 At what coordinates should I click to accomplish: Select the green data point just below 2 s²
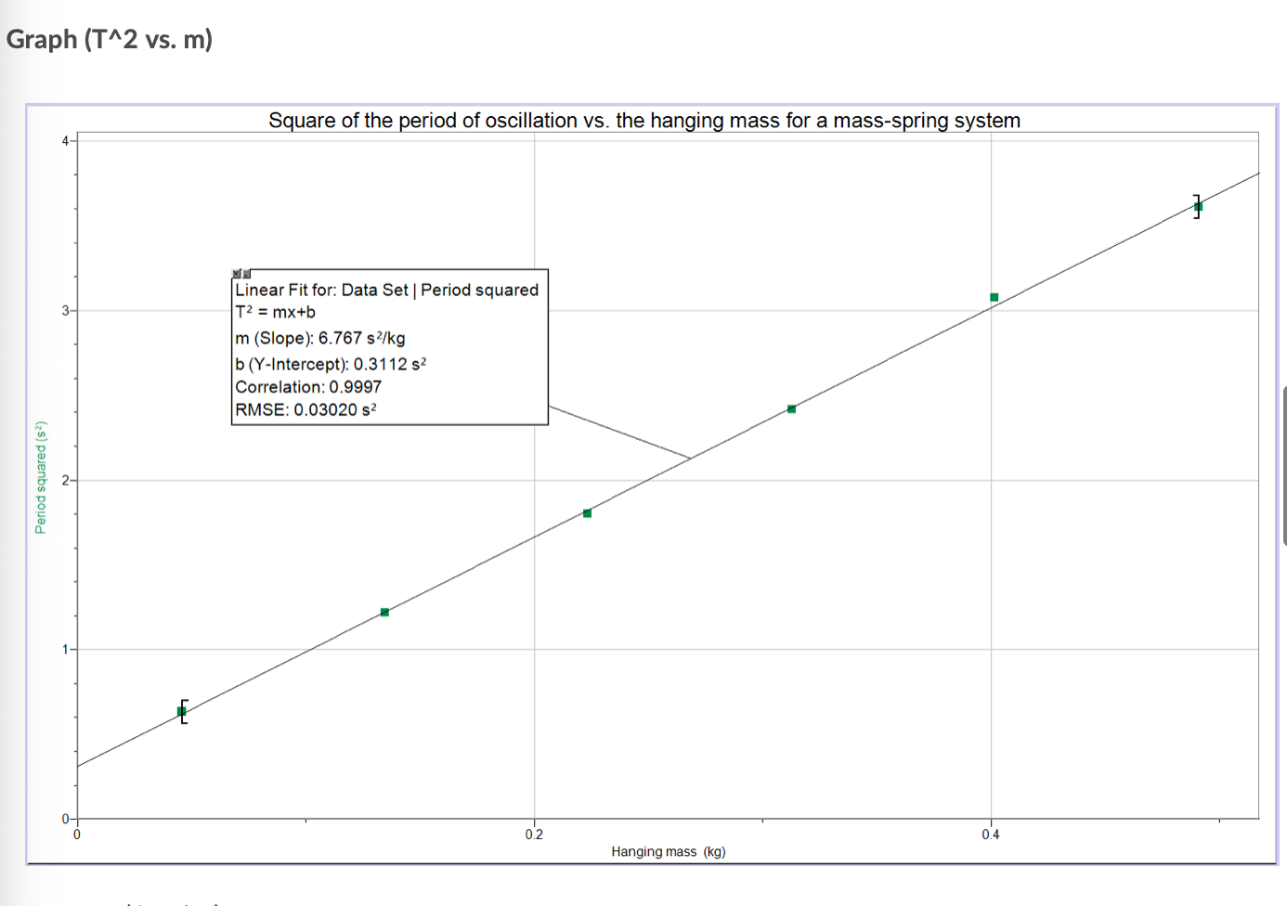point(587,513)
